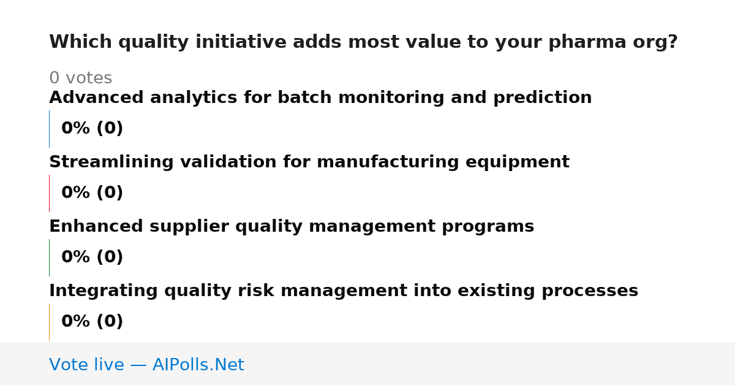This screenshot has height=385, width=735.
Task: Click the green bar for supplier quality
Action: [x=50, y=257]
